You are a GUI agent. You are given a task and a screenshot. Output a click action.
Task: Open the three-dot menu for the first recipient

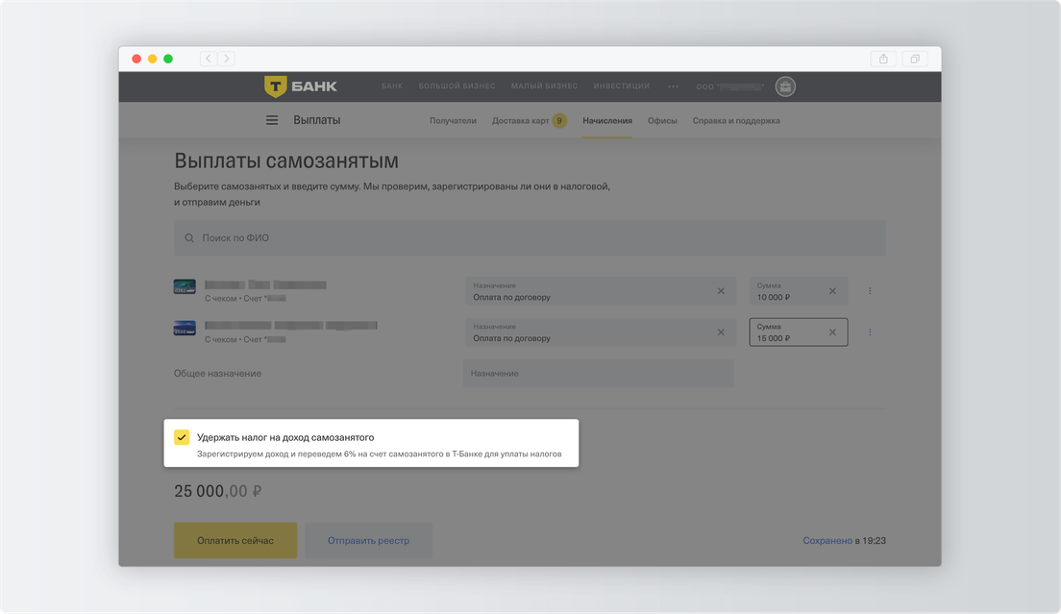point(870,291)
